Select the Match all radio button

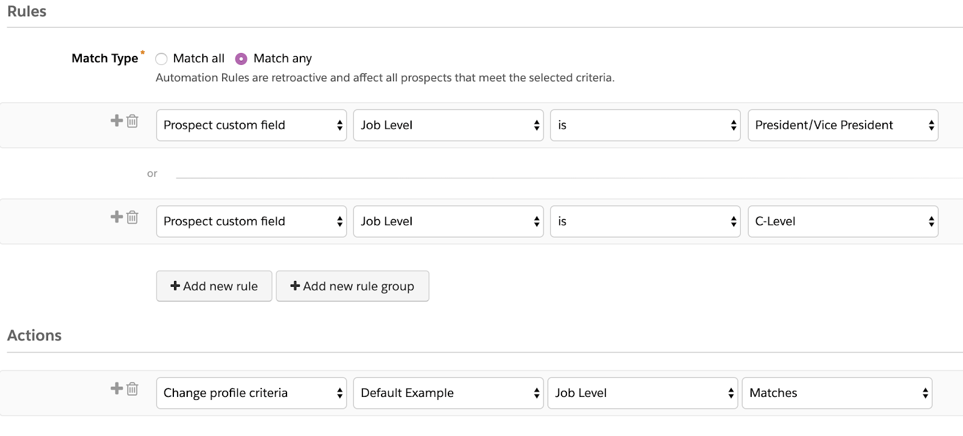pos(161,59)
